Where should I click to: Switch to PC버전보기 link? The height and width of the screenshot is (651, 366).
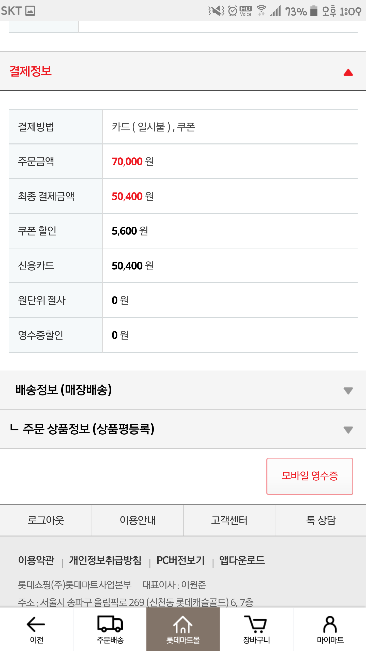pyautogui.click(x=180, y=560)
